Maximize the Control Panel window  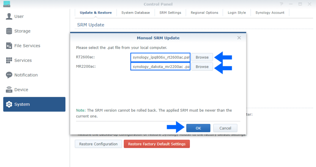point(300,4)
